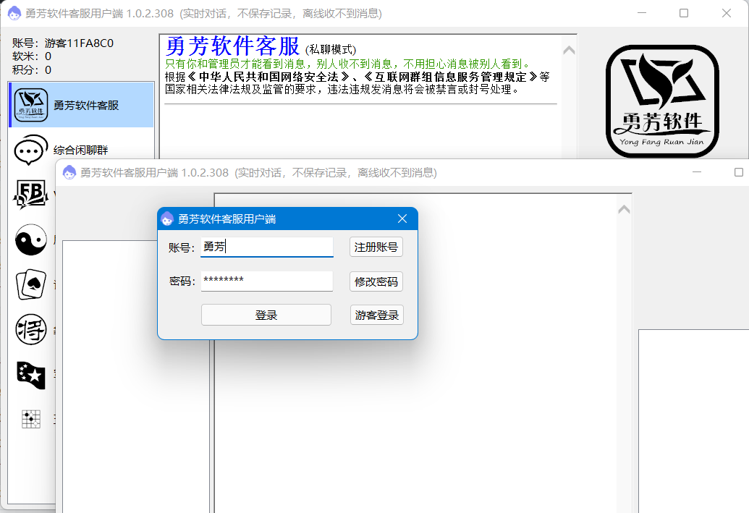The width and height of the screenshot is (749, 513).
Task: Select the flag with stars icon
Action: [31, 374]
